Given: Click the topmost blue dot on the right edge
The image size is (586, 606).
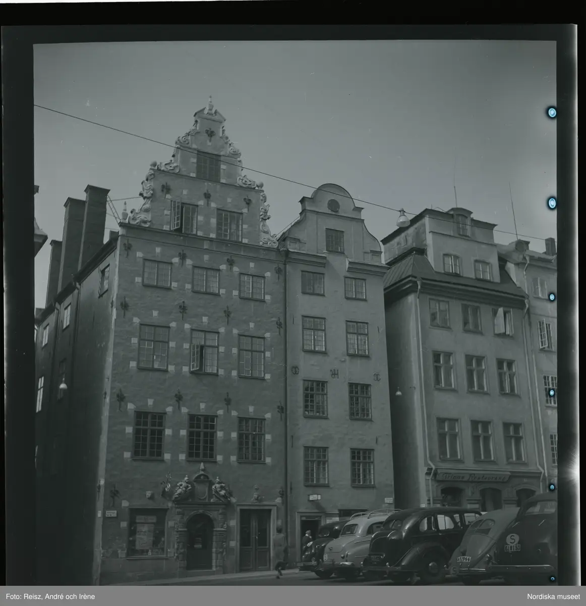Looking at the screenshot, I should (x=552, y=112).
